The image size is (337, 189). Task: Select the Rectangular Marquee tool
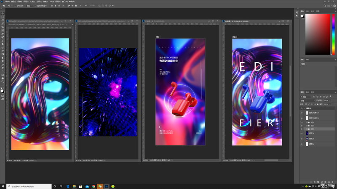[x=3, y=17]
